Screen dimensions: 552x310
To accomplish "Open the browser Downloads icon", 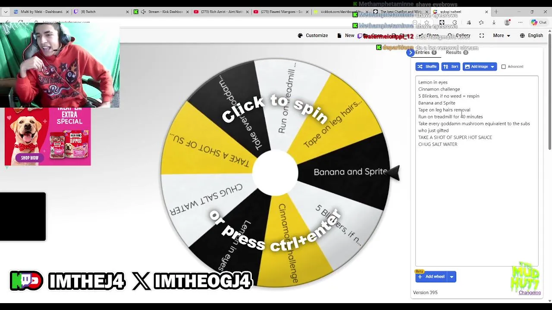I will (x=494, y=22).
